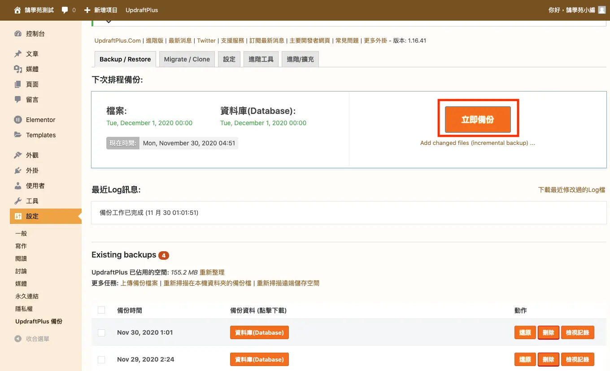Click the wrench icon beside 工具
Viewport: 610px width, 371px height.
18,201
